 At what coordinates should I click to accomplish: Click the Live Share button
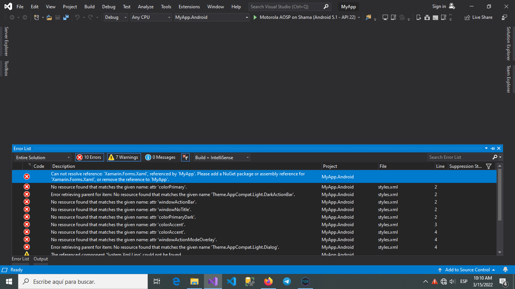pyautogui.click(x=478, y=17)
